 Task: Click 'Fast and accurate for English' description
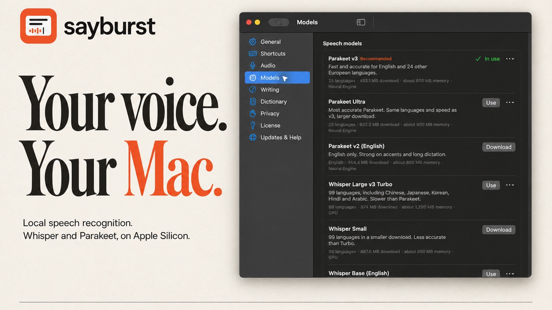point(377,69)
